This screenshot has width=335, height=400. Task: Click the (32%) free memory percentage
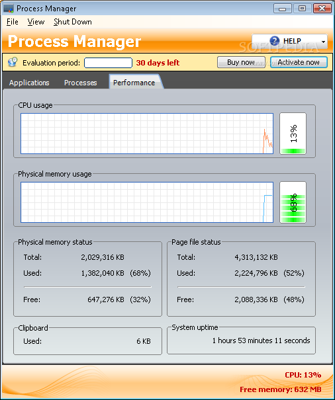coord(140,300)
